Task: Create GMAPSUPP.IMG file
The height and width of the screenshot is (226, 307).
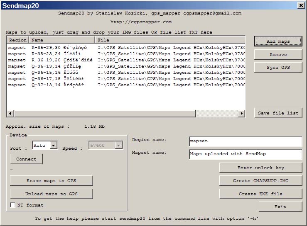Action: (260, 181)
